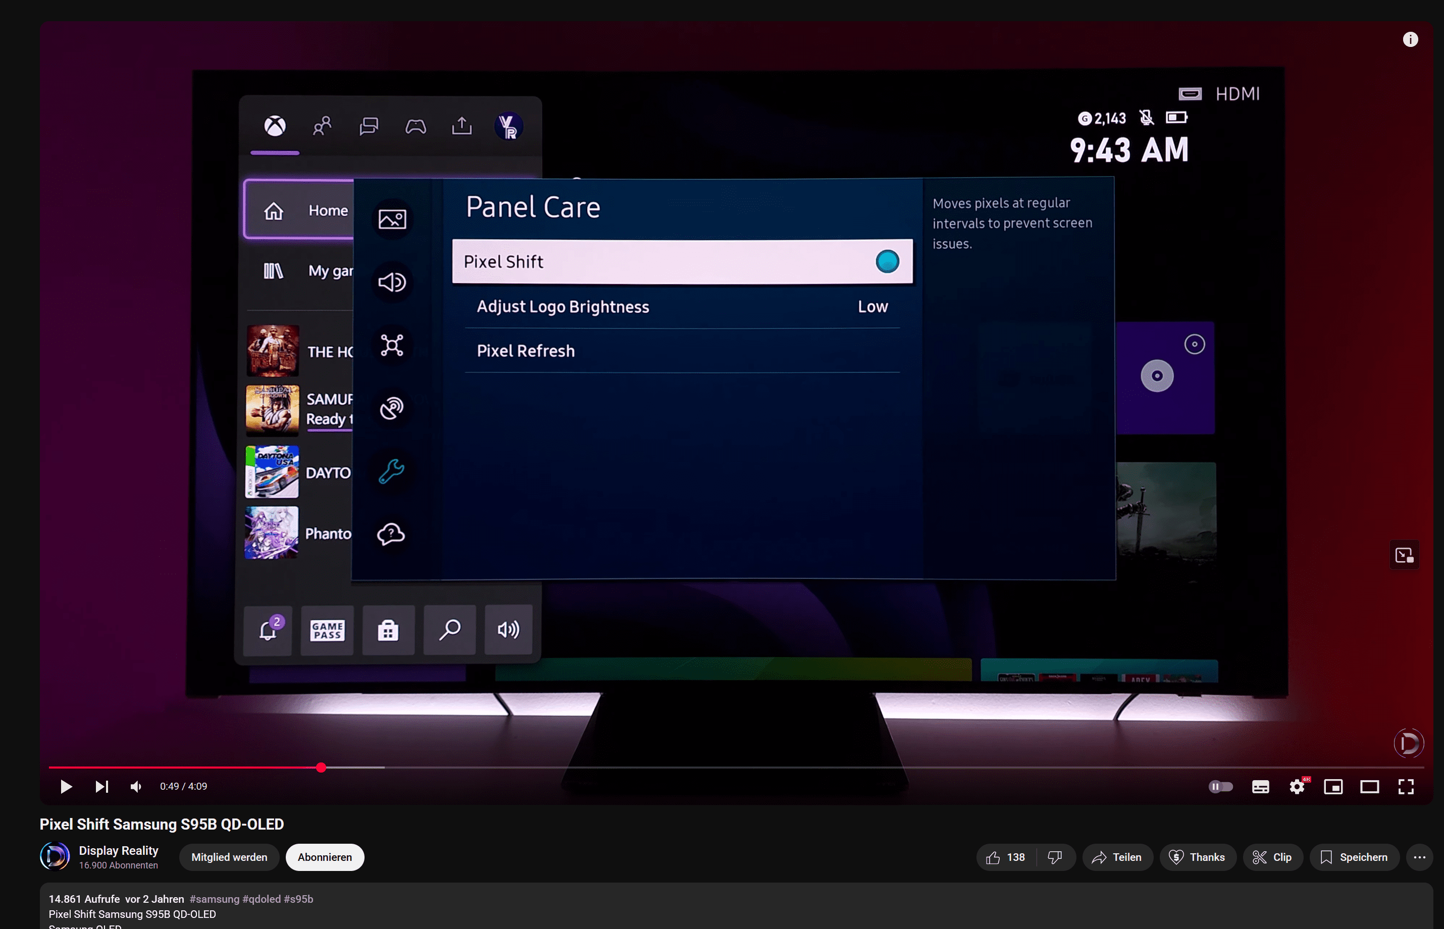
Task: Open more actions three-dot menu
Action: point(1419,857)
